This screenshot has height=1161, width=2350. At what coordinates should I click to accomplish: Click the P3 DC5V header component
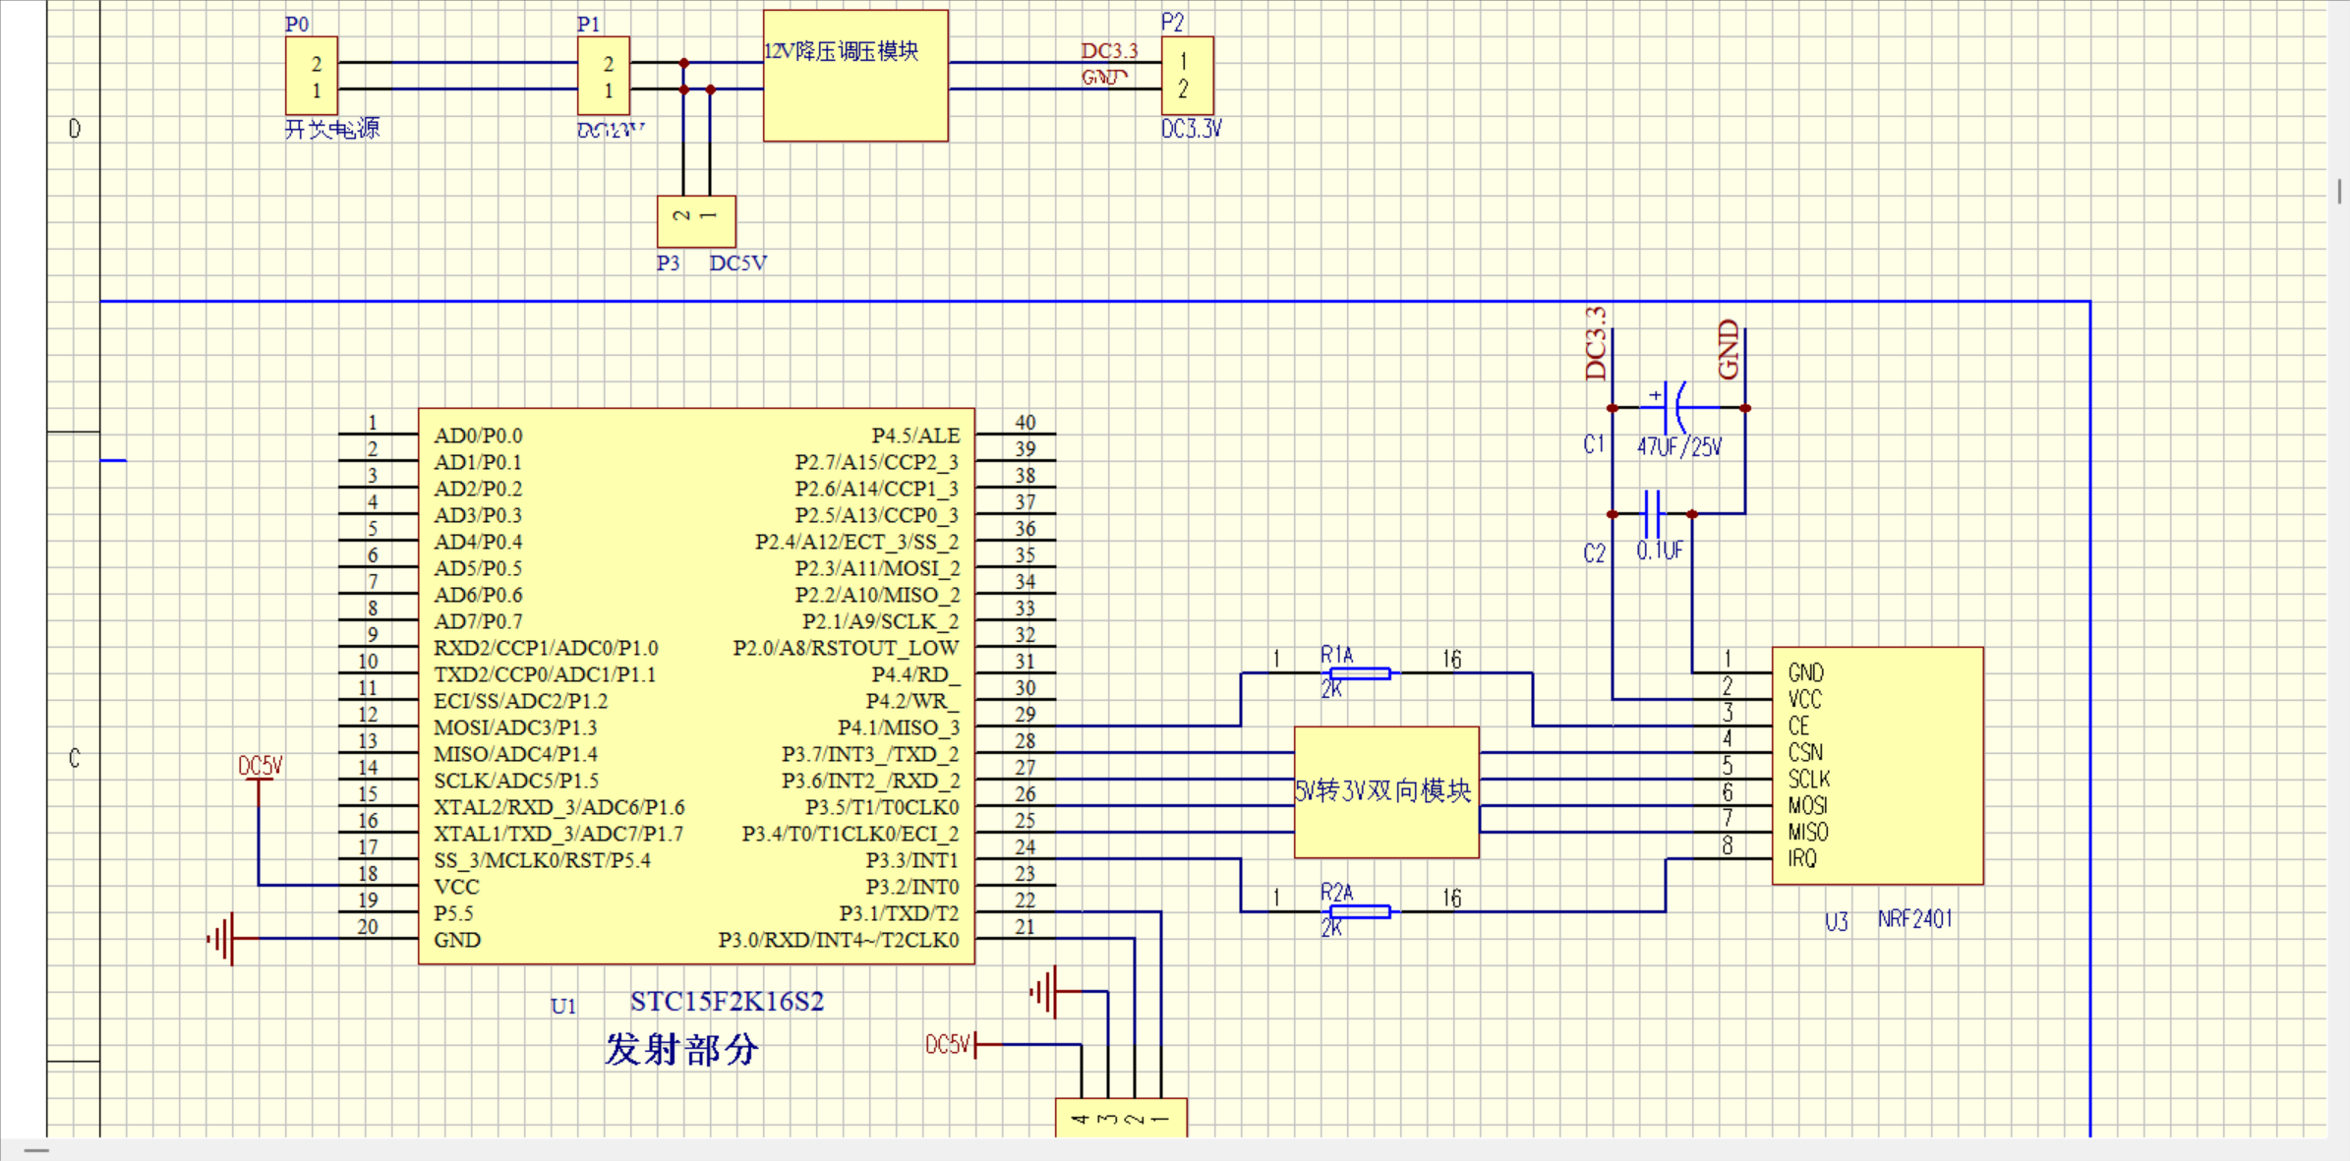pyautogui.click(x=696, y=221)
